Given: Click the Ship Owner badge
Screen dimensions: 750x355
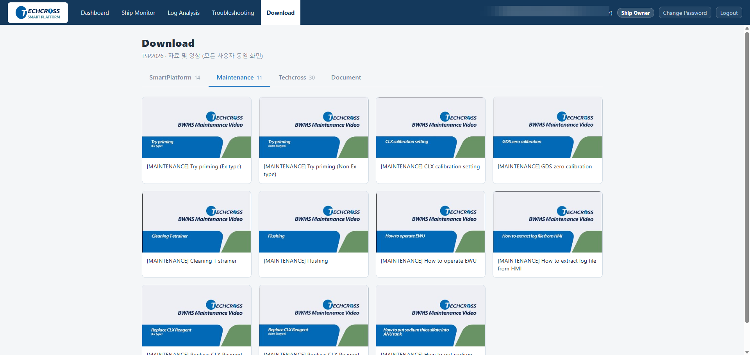Looking at the screenshot, I should click(636, 13).
